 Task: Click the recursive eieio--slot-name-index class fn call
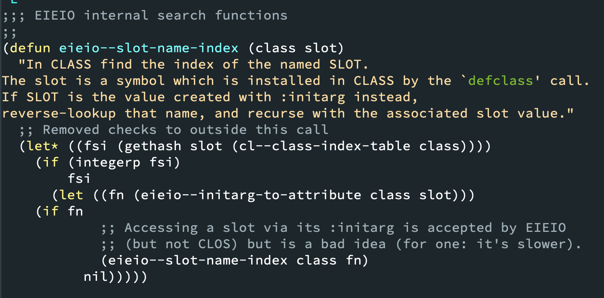235,260
